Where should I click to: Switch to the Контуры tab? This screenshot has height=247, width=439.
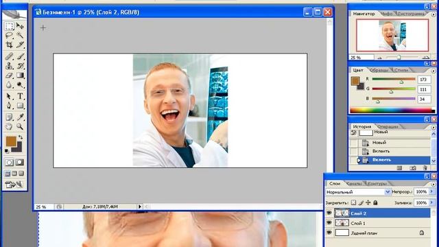coord(377,183)
